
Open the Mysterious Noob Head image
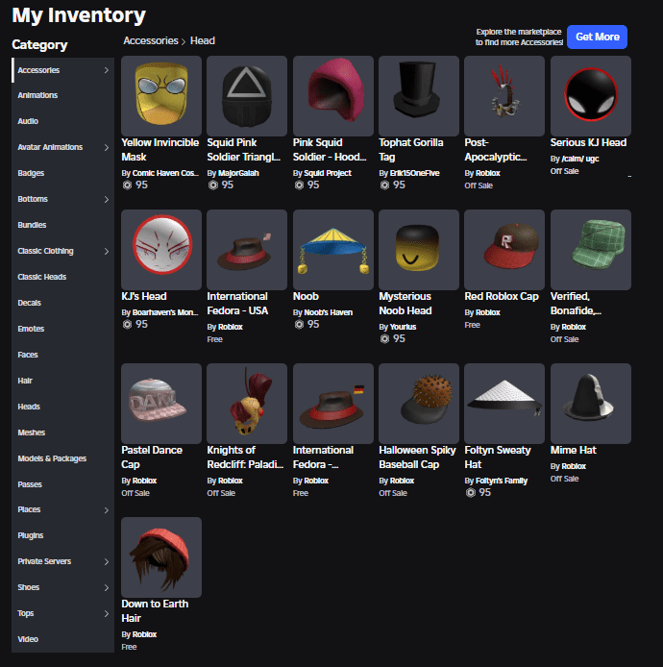(x=419, y=250)
